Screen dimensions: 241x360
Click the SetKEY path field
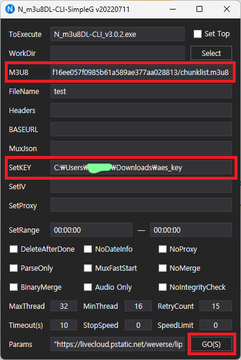click(x=141, y=167)
